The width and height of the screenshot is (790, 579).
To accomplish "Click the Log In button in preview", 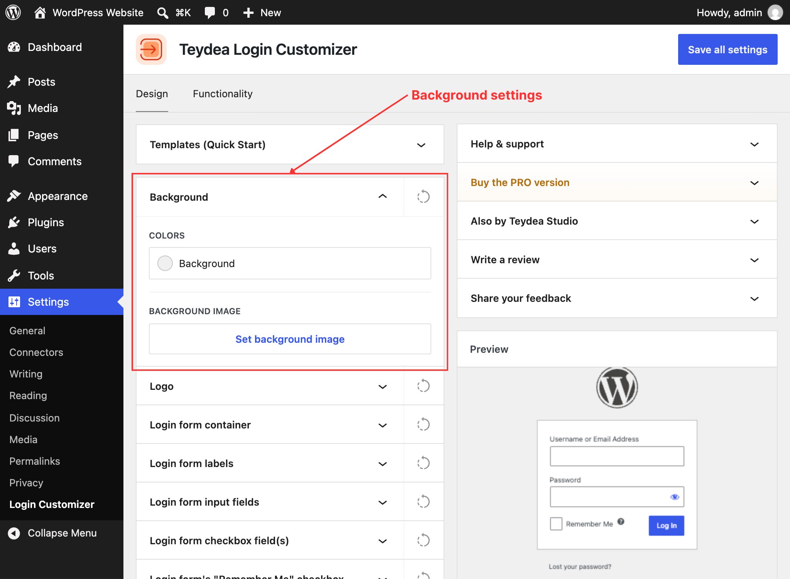I will tap(666, 525).
